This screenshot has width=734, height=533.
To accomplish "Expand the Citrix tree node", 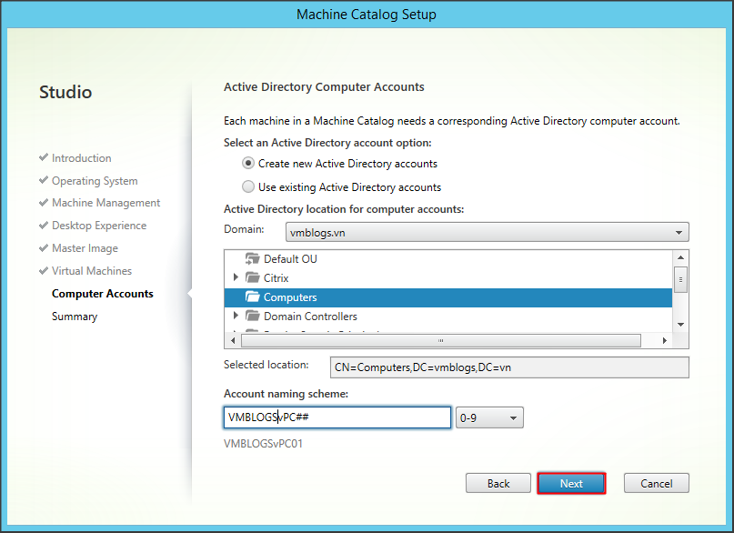I will tap(236, 278).
